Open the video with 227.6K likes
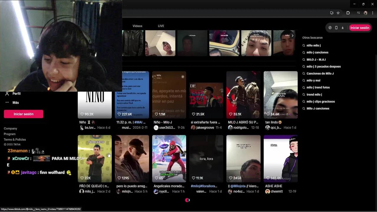This screenshot has width=377, height=212. point(132,95)
